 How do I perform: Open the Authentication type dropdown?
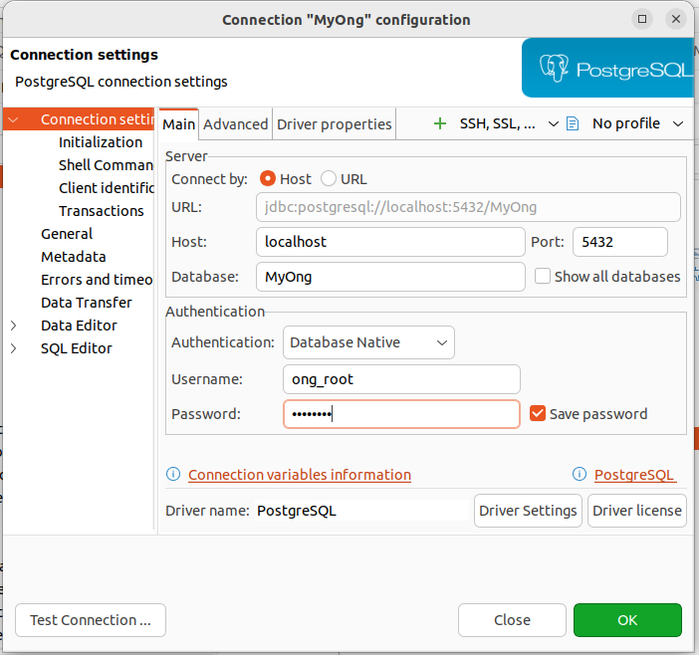(x=368, y=342)
